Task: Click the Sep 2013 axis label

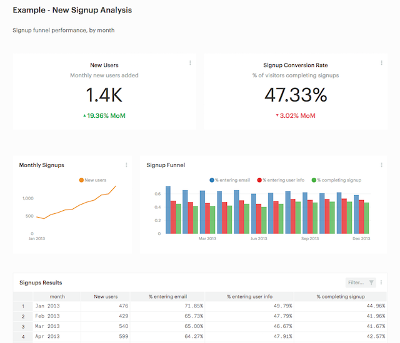Action: pos(310,238)
